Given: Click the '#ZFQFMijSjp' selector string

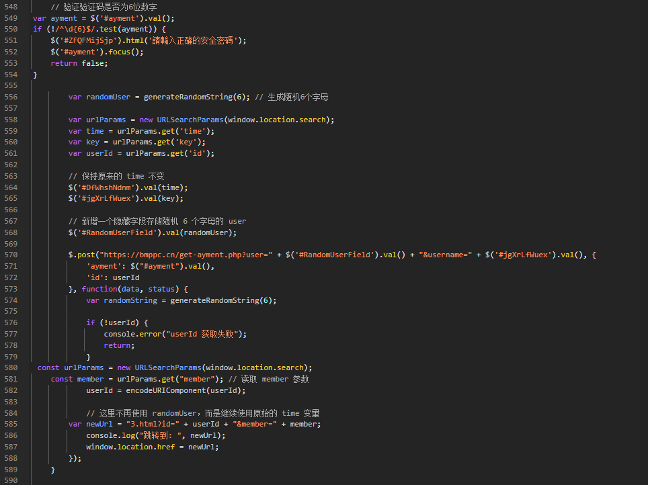Looking at the screenshot, I should coord(90,40).
